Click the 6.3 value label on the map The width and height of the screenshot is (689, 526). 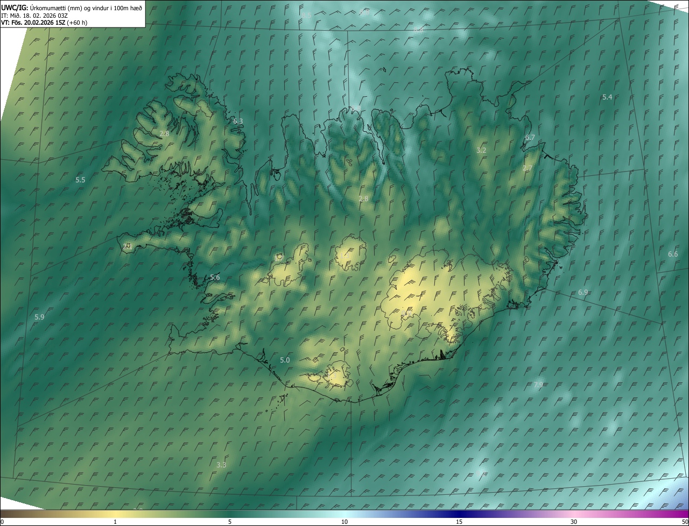pyautogui.click(x=238, y=122)
